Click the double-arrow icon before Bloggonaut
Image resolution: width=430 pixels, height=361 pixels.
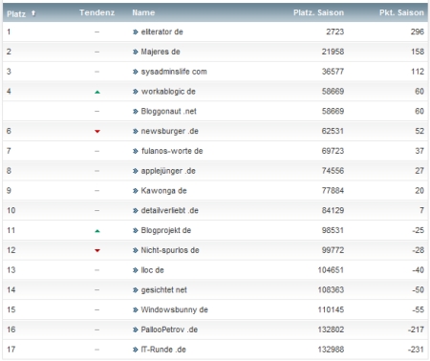(136, 111)
